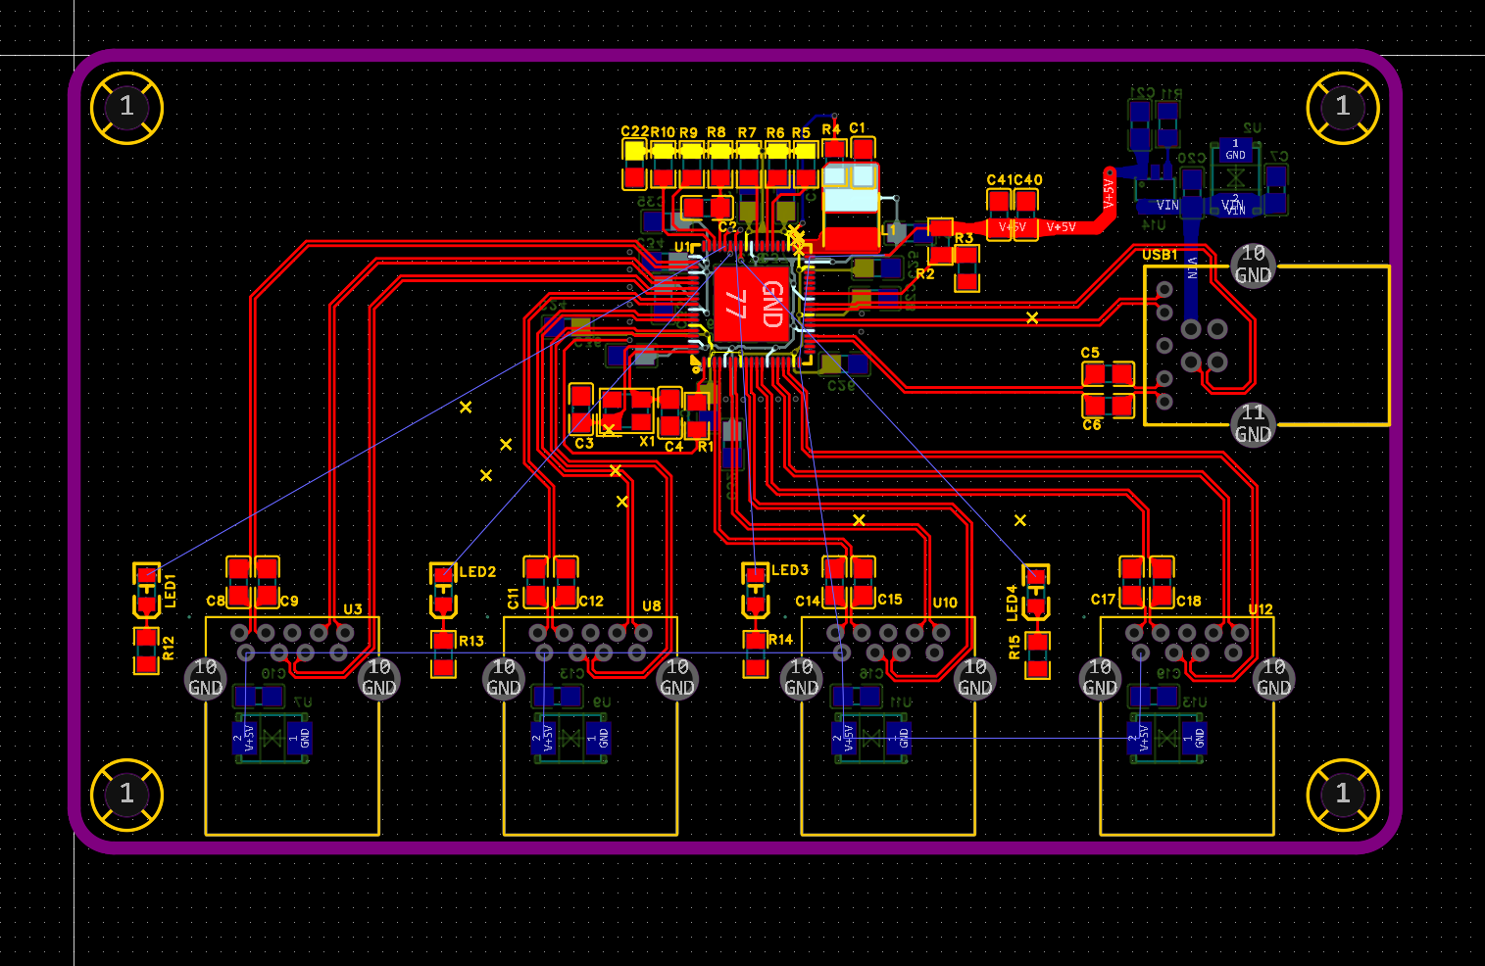Click the U10 reference label
The width and height of the screenshot is (1485, 966).
(945, 603)
